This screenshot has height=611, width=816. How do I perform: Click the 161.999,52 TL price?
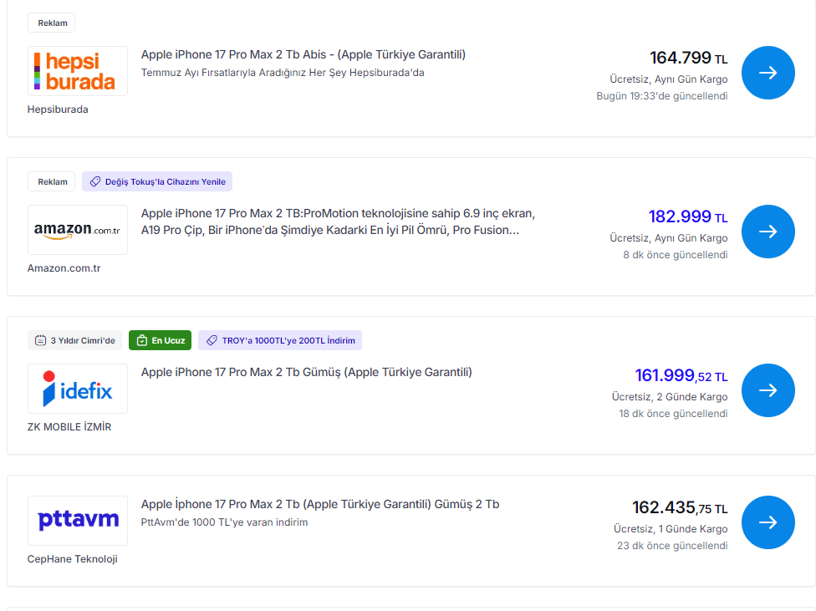tap(681, 375)
